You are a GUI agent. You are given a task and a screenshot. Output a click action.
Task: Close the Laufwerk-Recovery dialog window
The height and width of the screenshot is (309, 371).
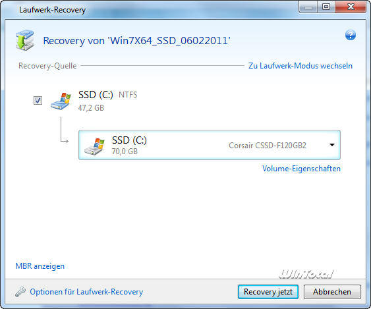[x=351, y=7]
